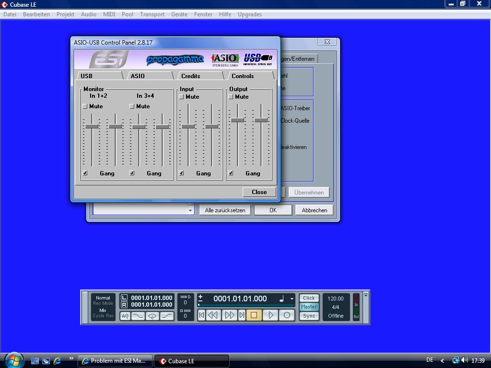Click the ASIO Steinberg logo
The width and height of the screenshot is (491, 368).
225,60
